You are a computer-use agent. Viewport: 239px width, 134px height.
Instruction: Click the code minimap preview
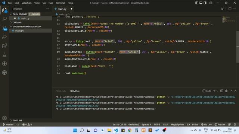[x=229, y=19]
